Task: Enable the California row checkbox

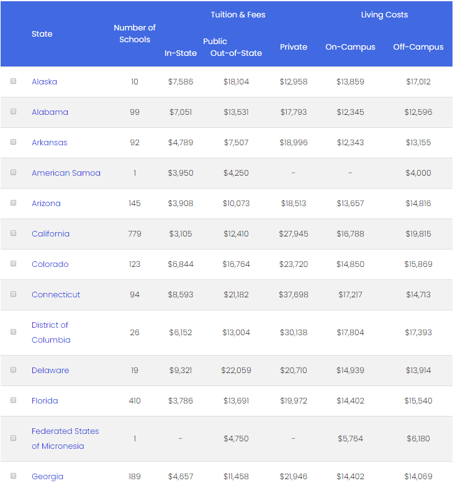Action: pyautogui.click(x=13, y=233)
